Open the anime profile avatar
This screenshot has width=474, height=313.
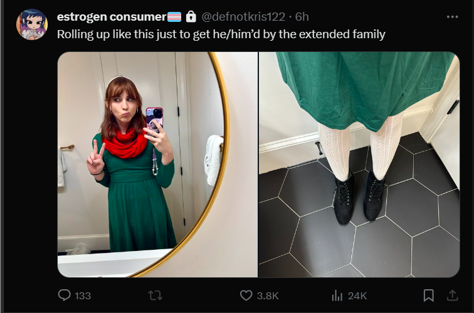(32, 25)
